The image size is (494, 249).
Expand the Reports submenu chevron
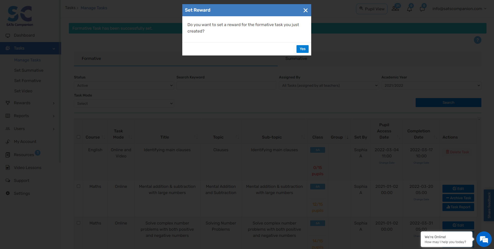coord(54,116)
